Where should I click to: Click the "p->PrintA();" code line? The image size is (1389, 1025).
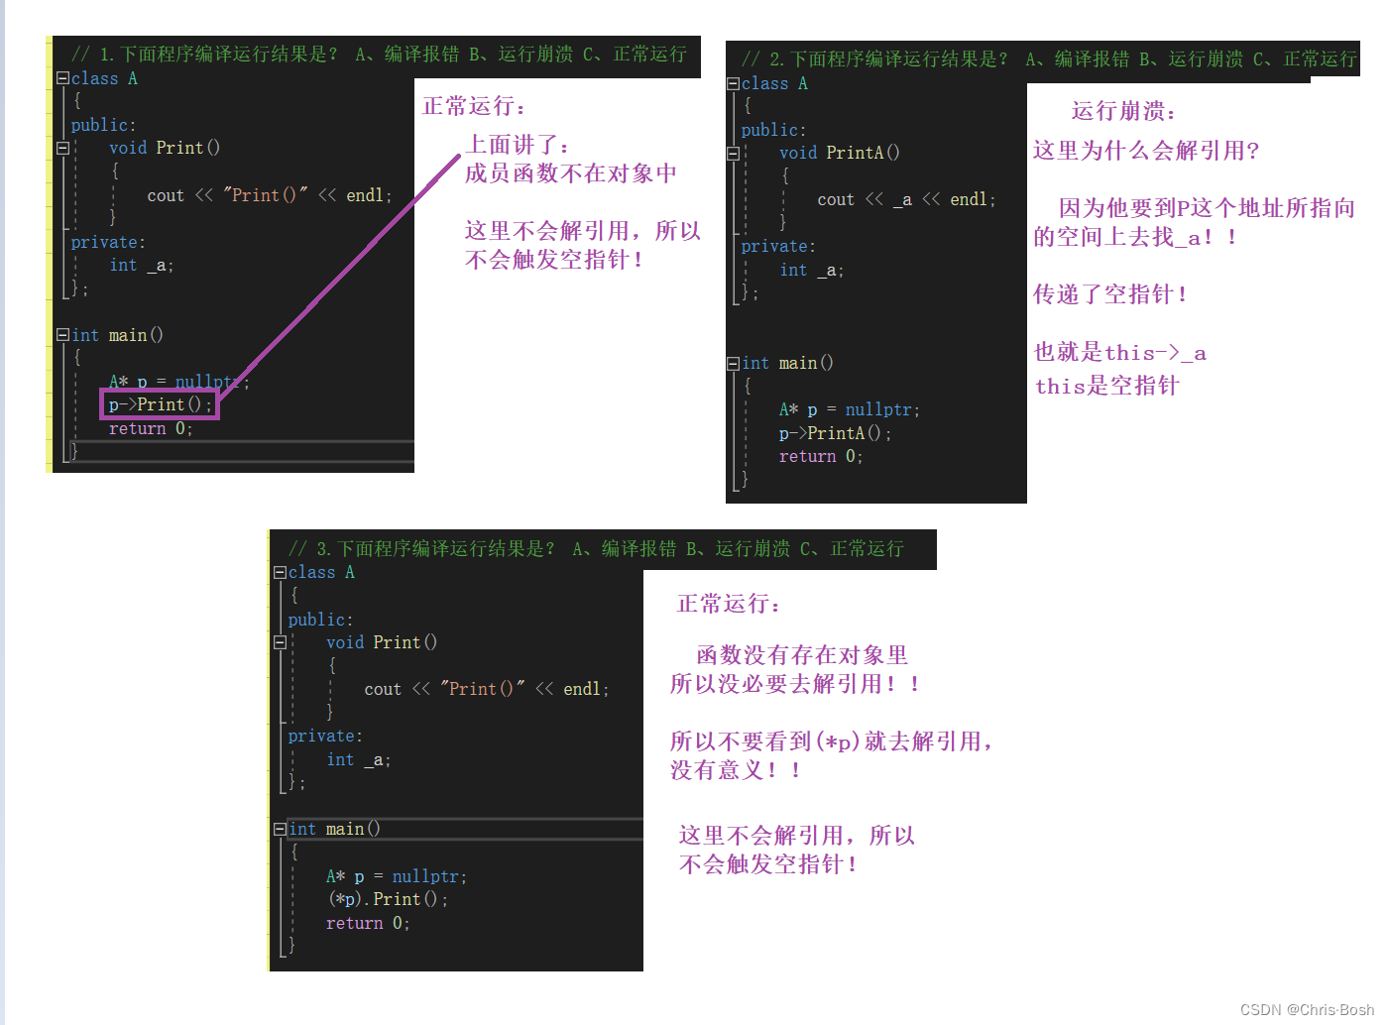click(835, 433)
